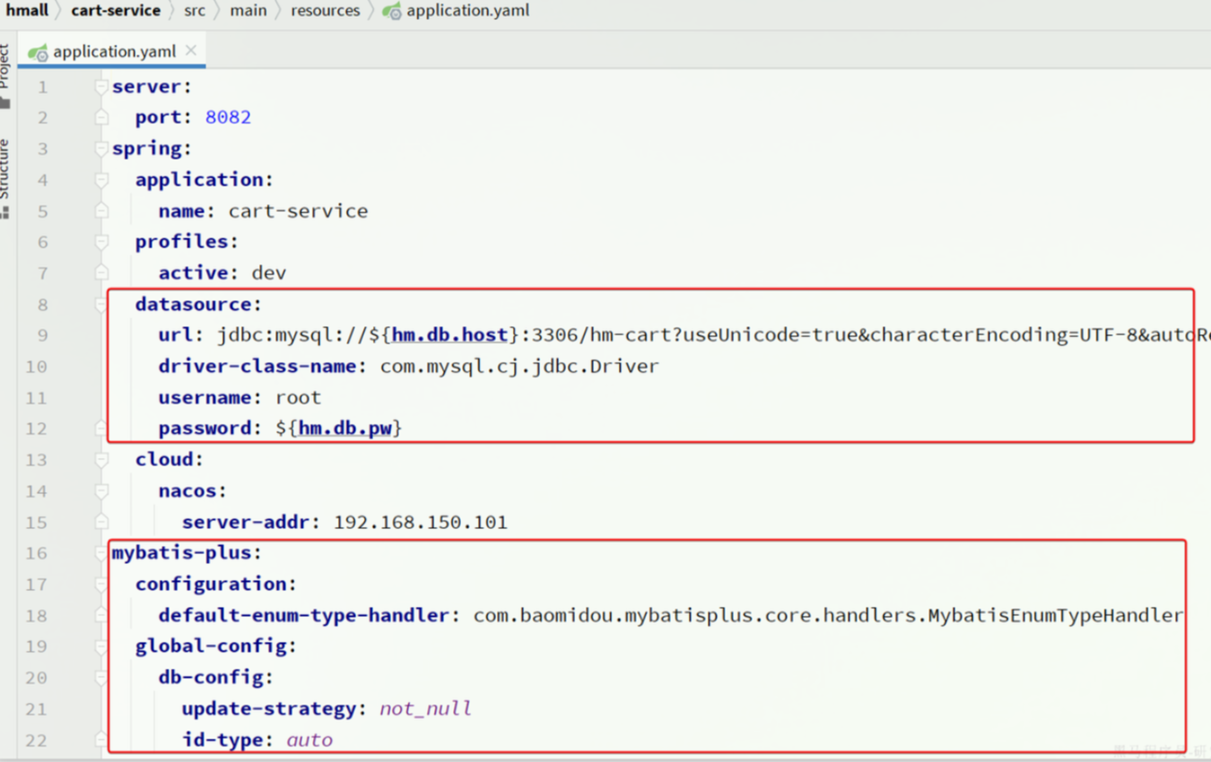Click cart-service in the navigation breadcrumb

click(x=116, y=11)
